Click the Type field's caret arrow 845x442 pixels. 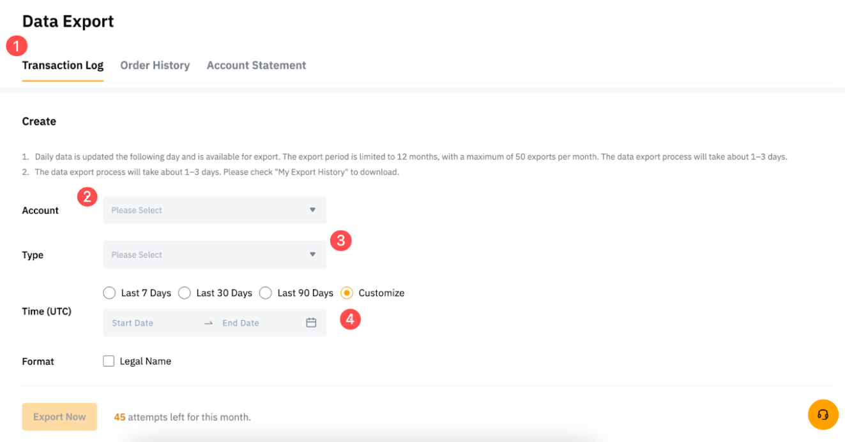(x=312, y=254)
